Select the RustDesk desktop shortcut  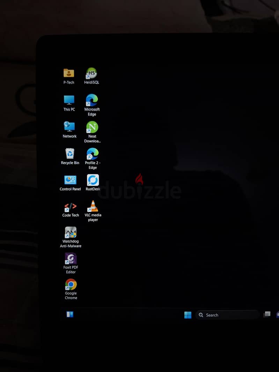[x=93, y=180]
